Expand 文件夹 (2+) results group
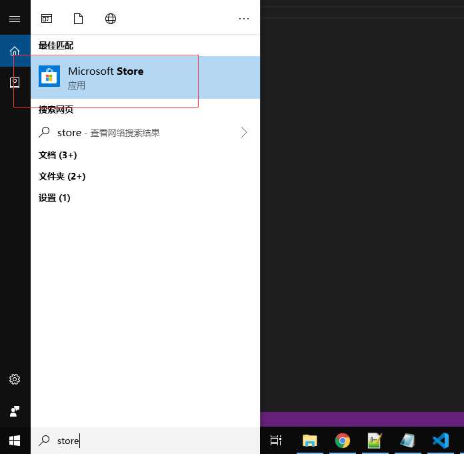 62,176
